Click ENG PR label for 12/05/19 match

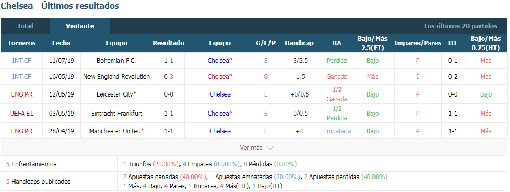click(22, 94)
